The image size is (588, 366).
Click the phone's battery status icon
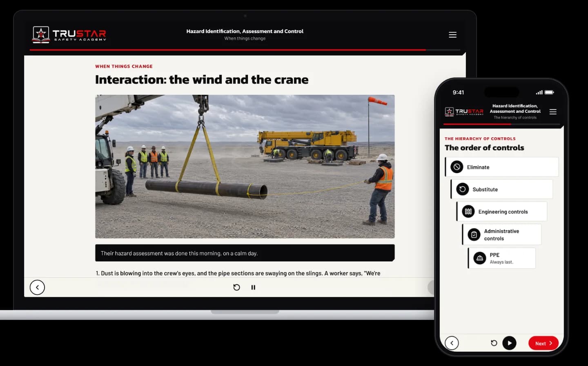tap(549, 92)
